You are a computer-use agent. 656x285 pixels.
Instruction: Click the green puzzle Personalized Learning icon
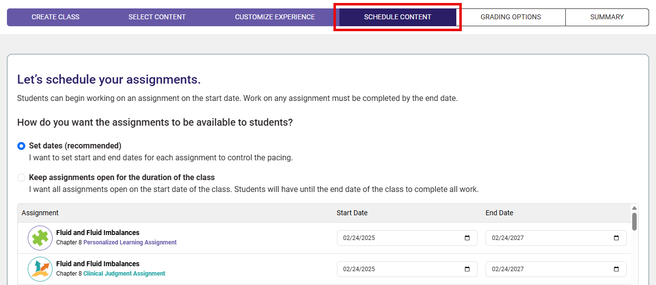(x=40, y=238)
